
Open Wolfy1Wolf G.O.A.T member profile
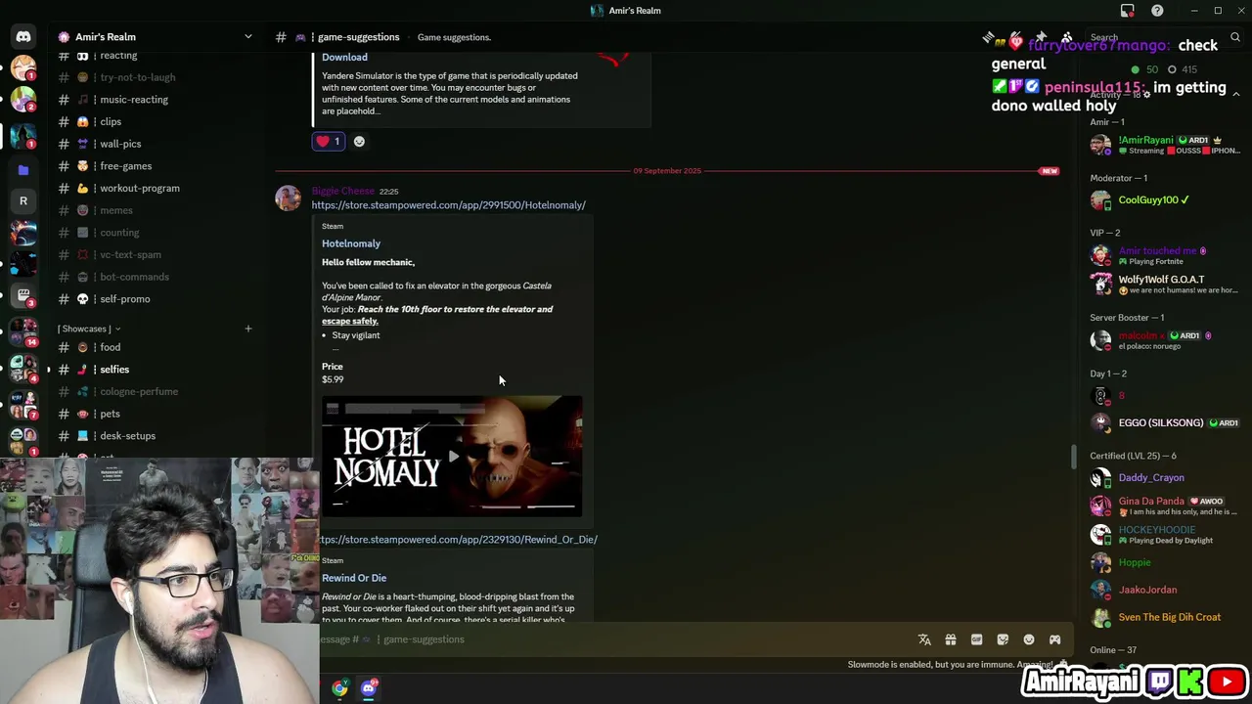(x=1164, y=284)
